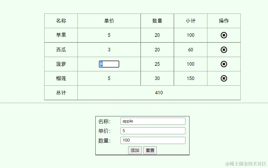This screenshot has width=268, height=168.
Task: Click the editable price box for 菠萝
Action: point(109,64)
